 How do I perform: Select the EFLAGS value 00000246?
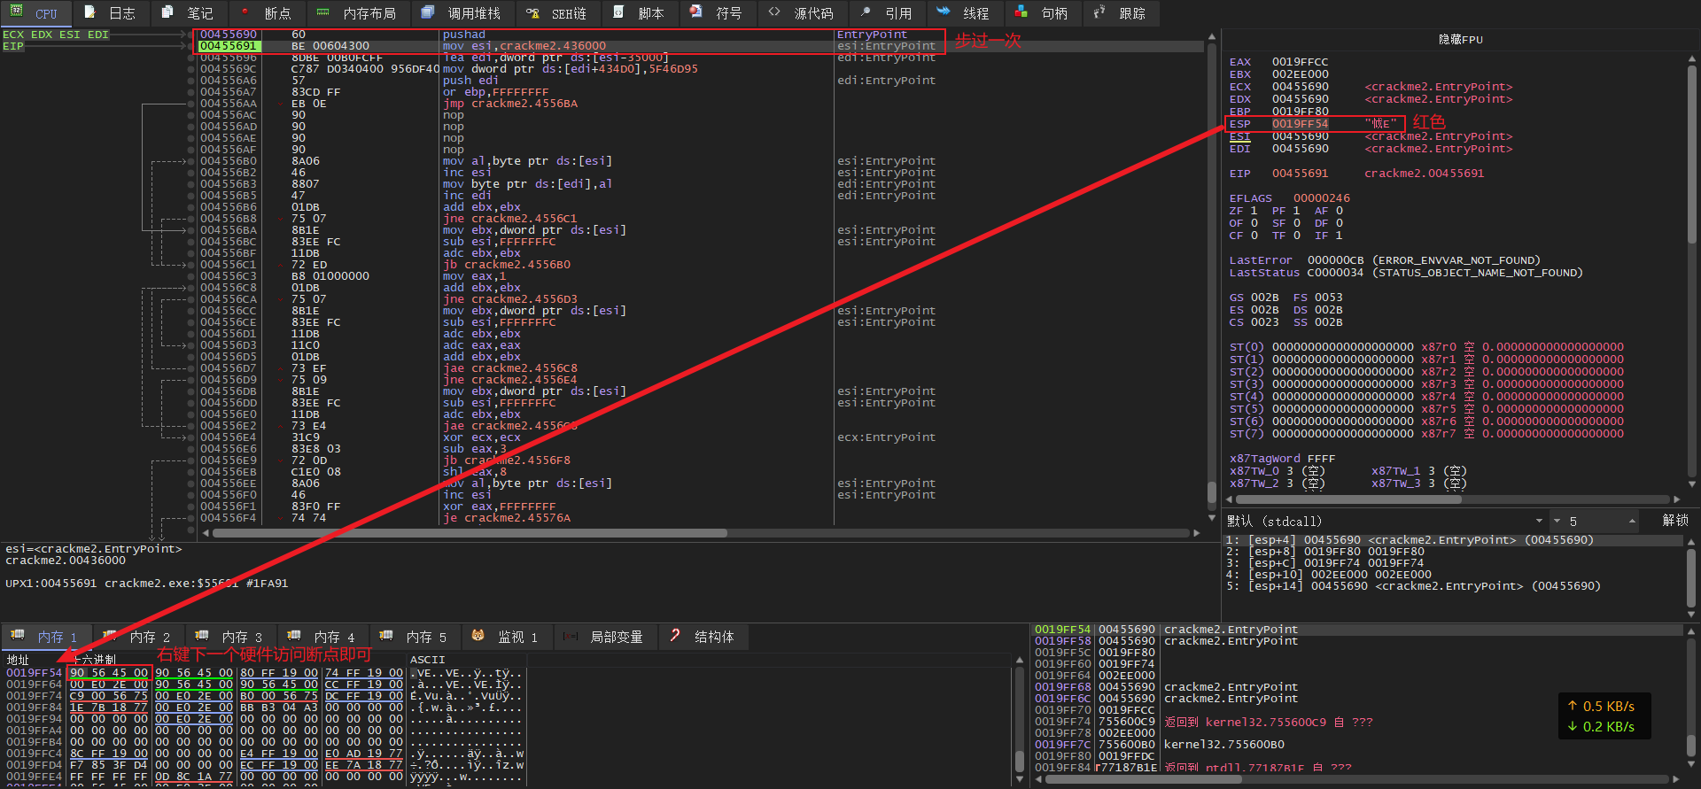click(1322, 198)
